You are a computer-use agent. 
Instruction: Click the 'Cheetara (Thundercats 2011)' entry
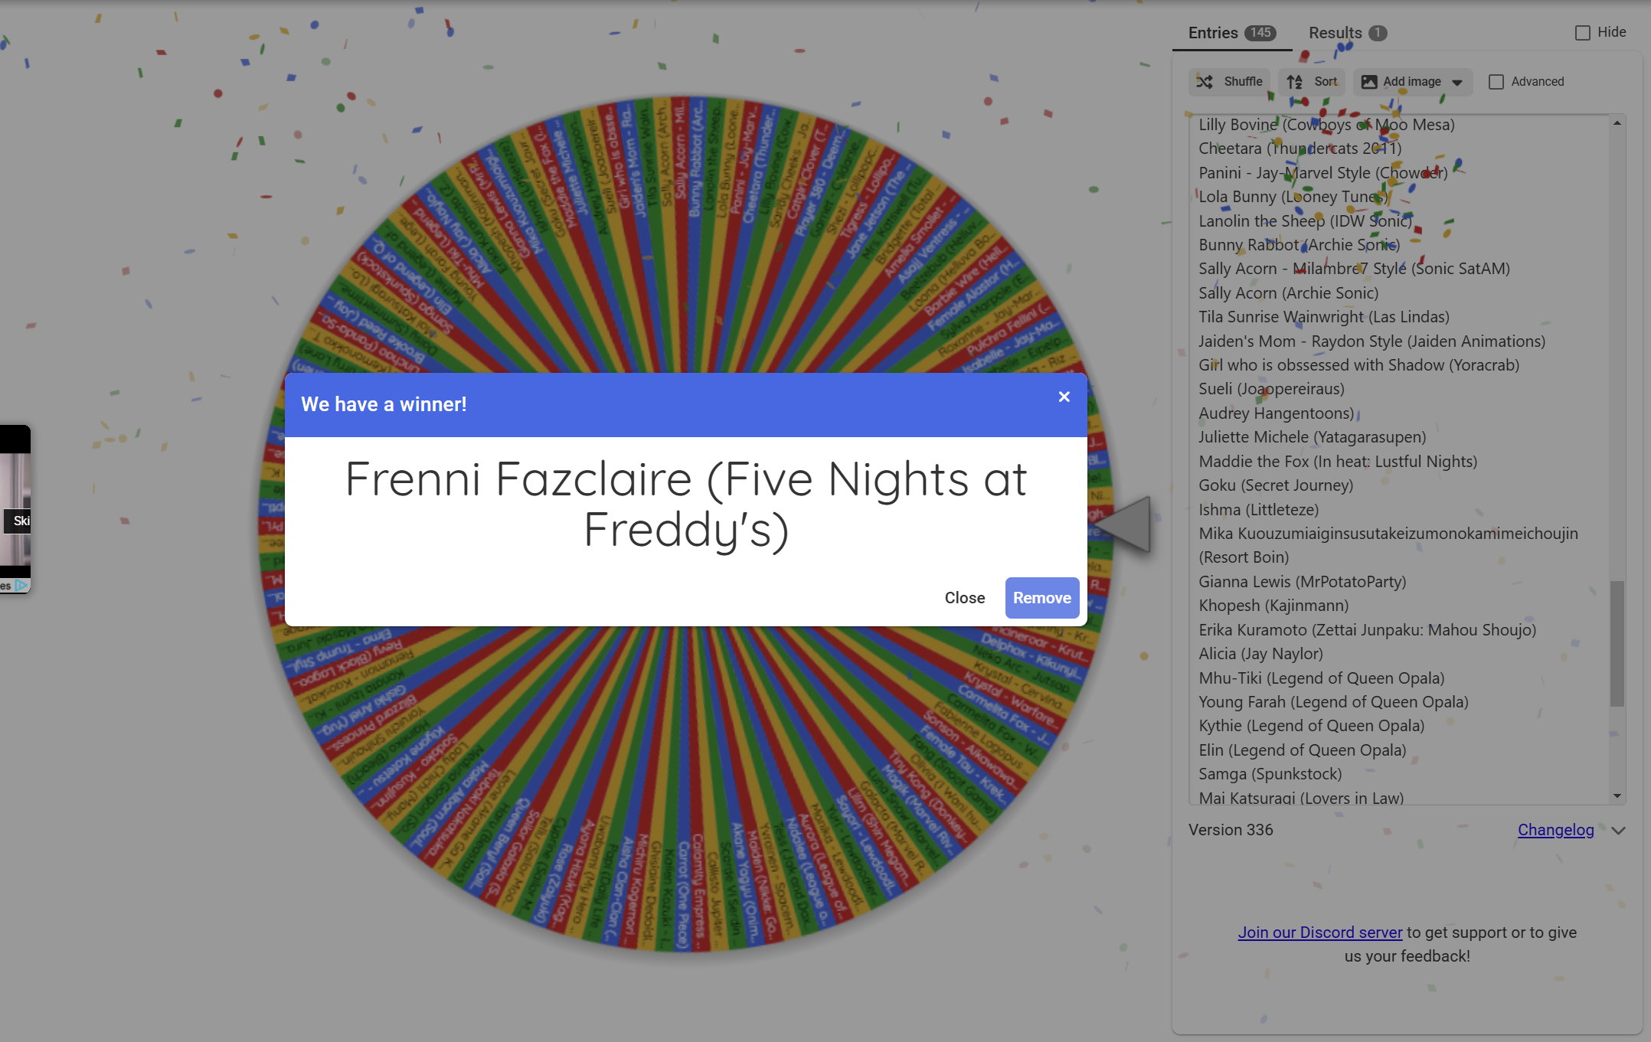click(1300, 149)
